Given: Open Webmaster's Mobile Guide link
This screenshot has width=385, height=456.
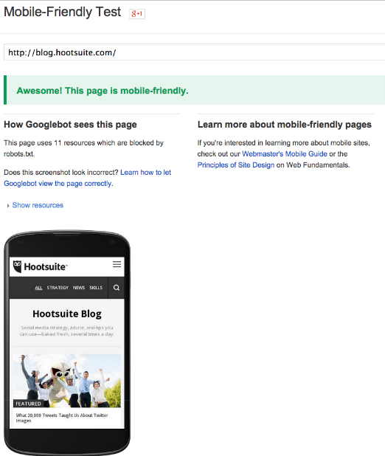Looking at the screenshot, I should (x=285, y=153).
